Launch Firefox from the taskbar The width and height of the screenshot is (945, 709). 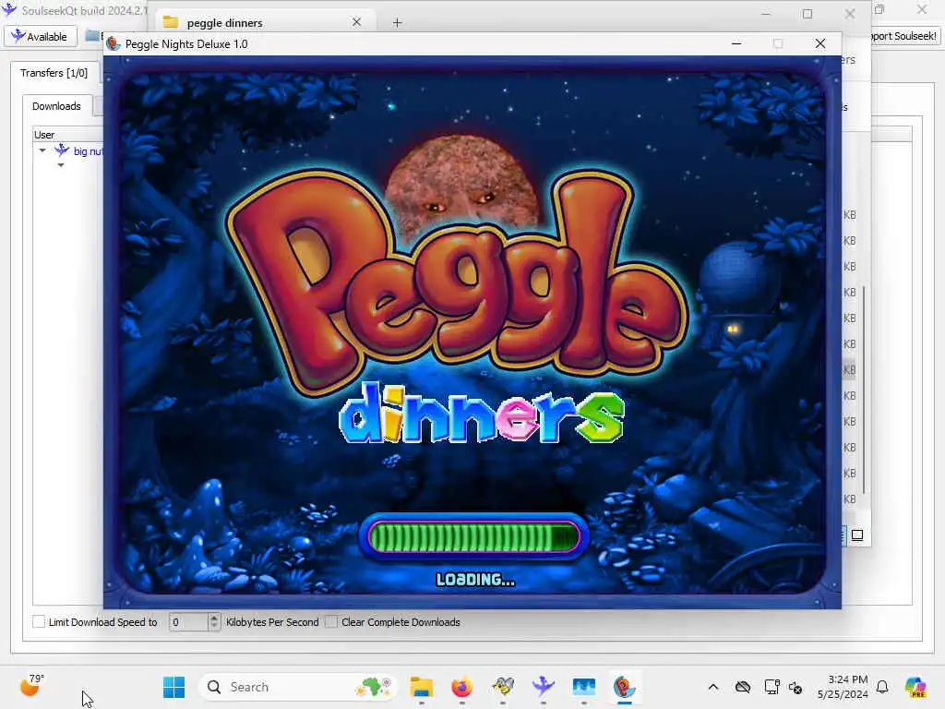coord(461,687)
